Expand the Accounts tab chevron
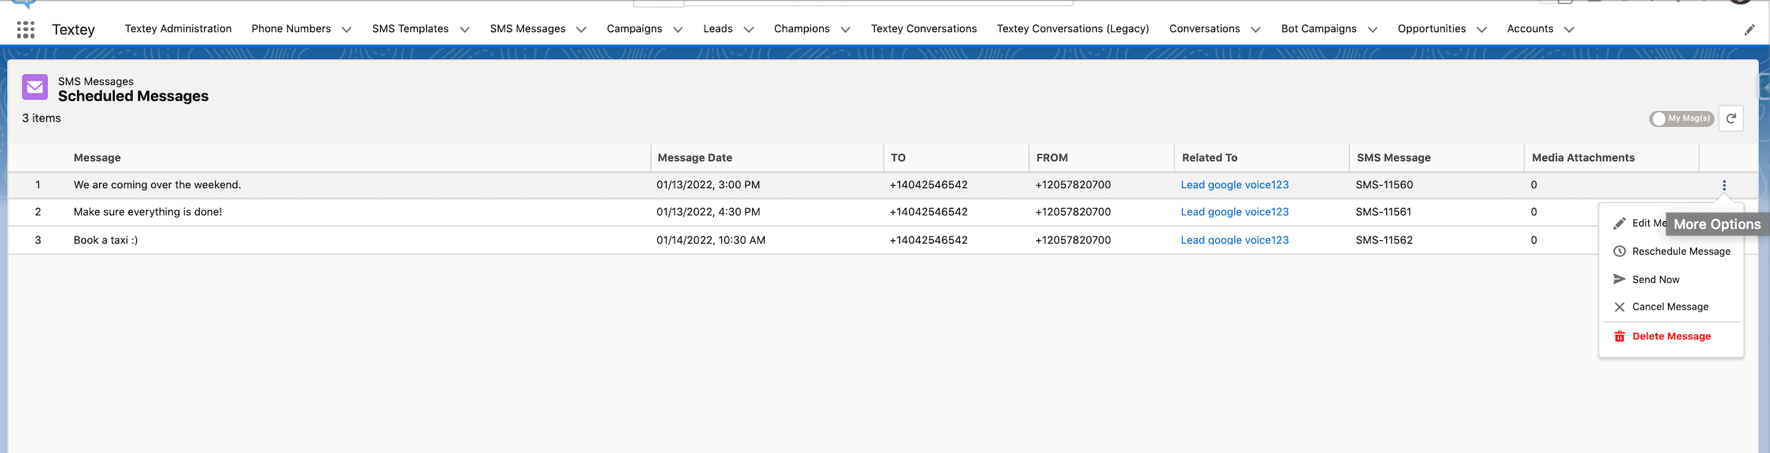The image size is (1770, 453). click(x=1569, y=30)
